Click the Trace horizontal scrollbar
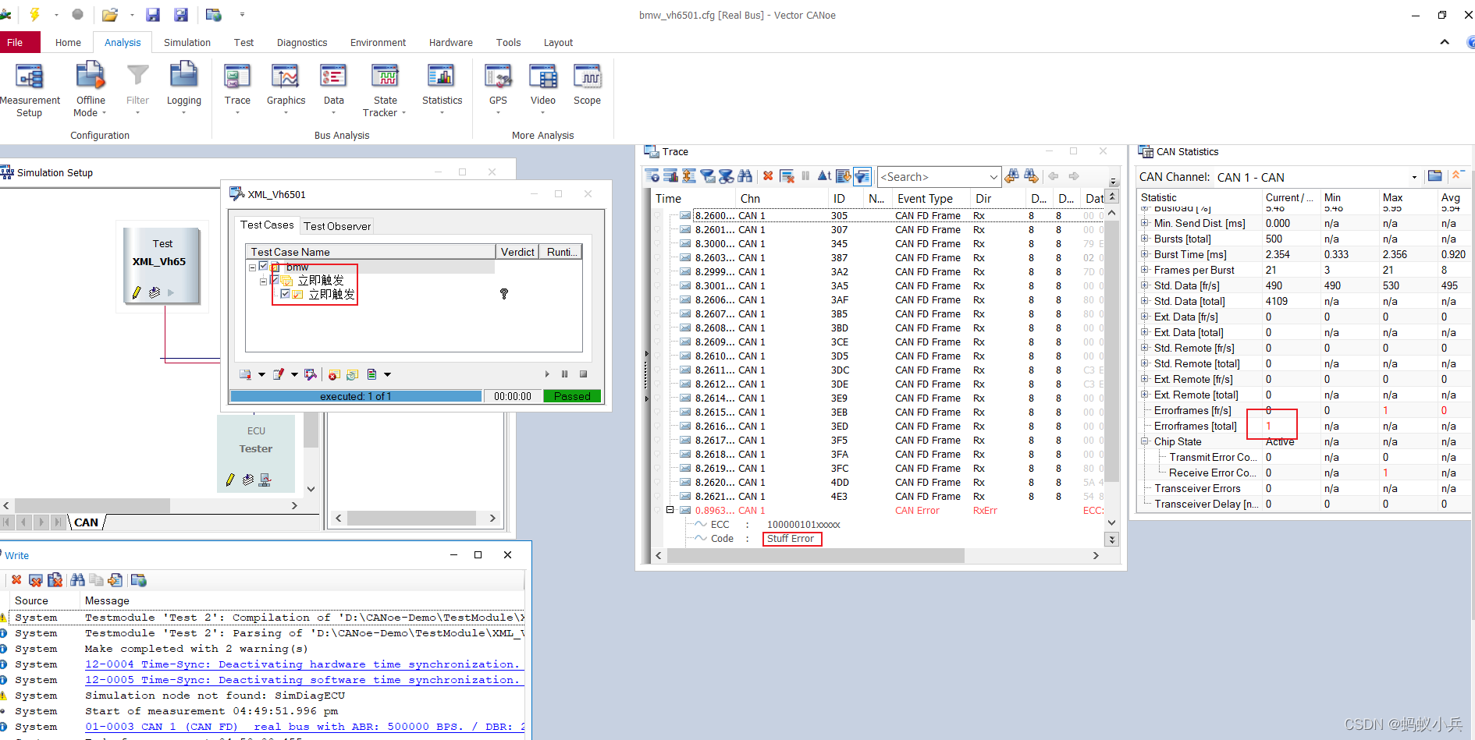This screenshot has width=1475, height=740. (816, 555)
